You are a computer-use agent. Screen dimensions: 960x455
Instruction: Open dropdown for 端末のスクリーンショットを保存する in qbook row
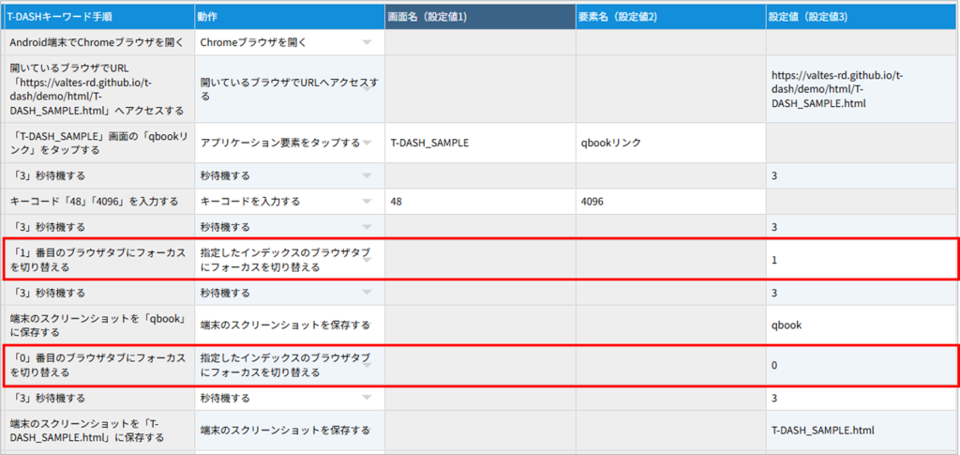[x=367, y=326]
